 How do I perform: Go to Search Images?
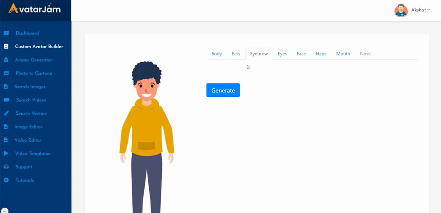[x=30, y=87]
